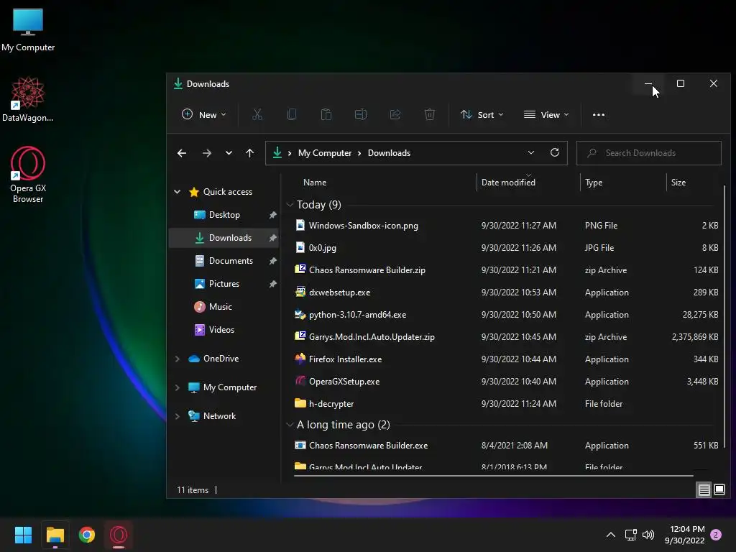736x552 pixels.
Task: Select Chaos Ransomware Builder.zip file
Action: (x=505, y=270)
